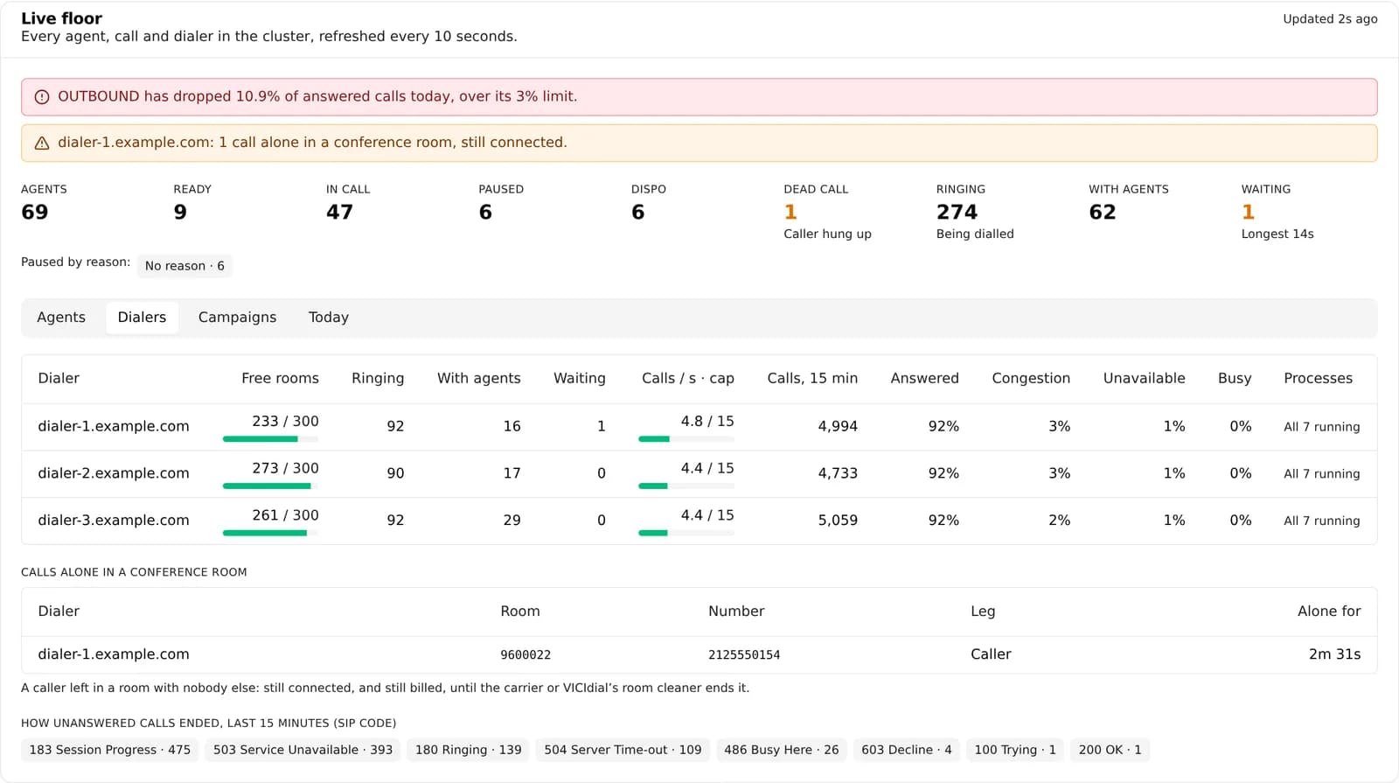The image size is (1399, 783).
Task: Click the warning triangle icon on dialer-1 banner
Action: (41, 143)
